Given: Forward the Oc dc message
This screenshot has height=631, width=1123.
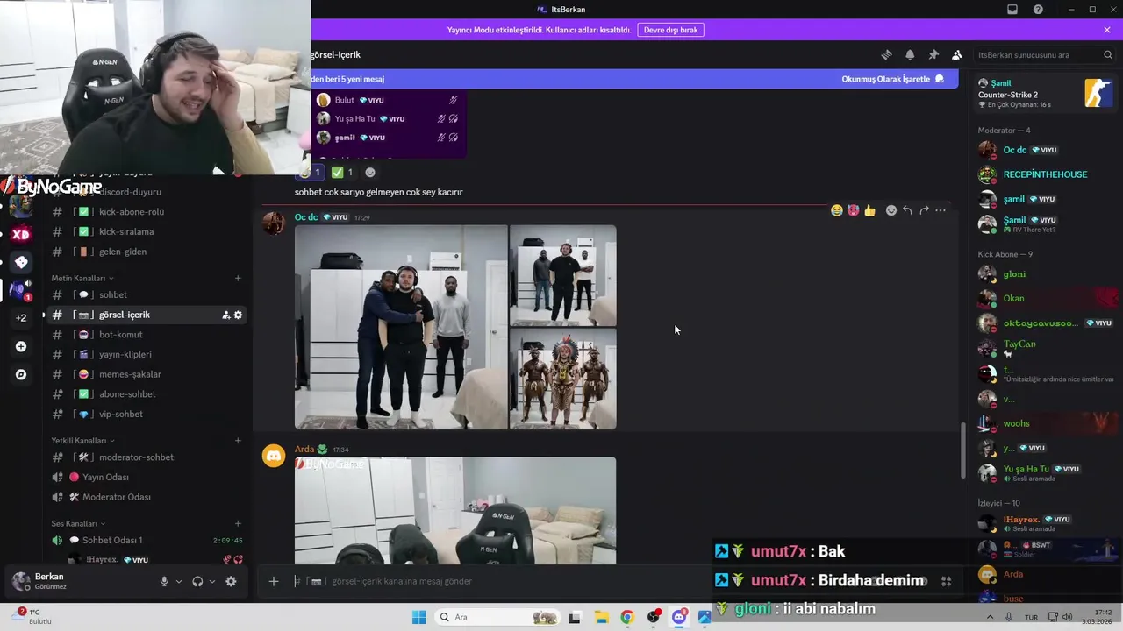Looking at the screenshot, I should tap(924, 210).
